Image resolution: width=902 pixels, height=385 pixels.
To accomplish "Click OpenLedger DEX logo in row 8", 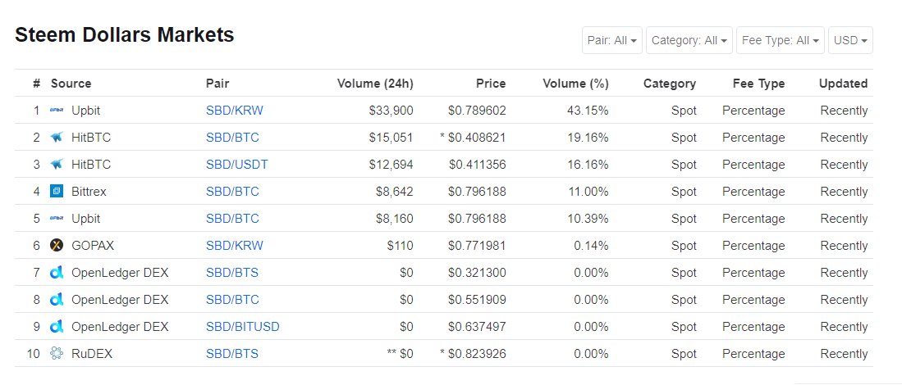I will point(57,299).
